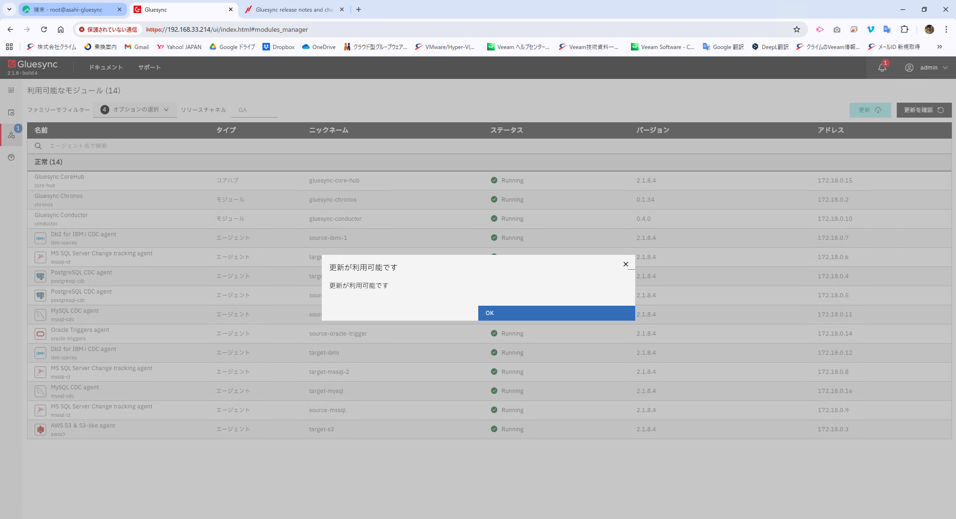The image size is (956, 519).
Task: Click OK in the update available dialog
Action: (556, 313)
